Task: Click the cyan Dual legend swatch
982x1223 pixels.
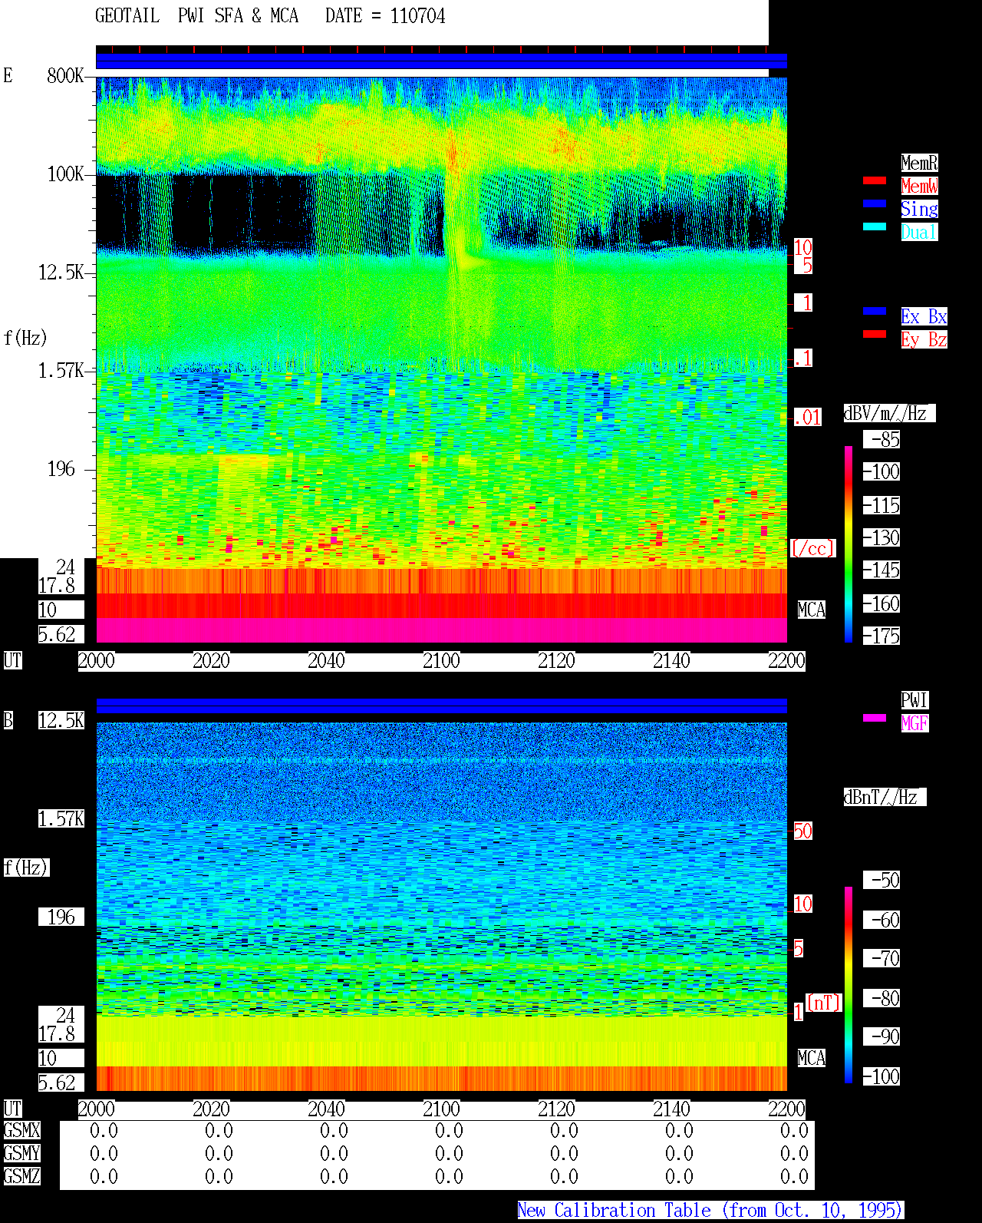Action: click(875, 226)
